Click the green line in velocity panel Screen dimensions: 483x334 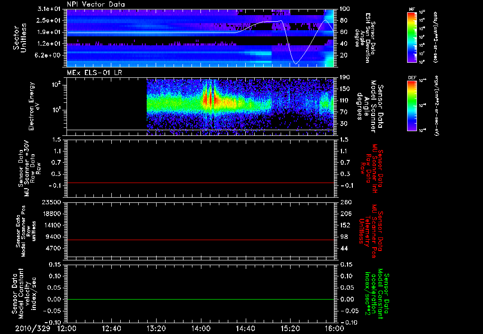coord(200,299)
